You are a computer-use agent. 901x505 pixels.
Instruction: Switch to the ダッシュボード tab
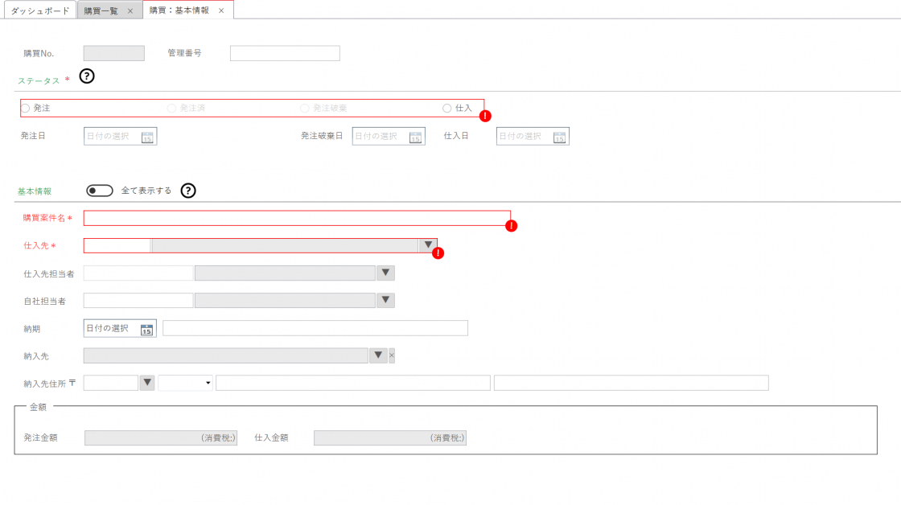click(x=39, y=10)
